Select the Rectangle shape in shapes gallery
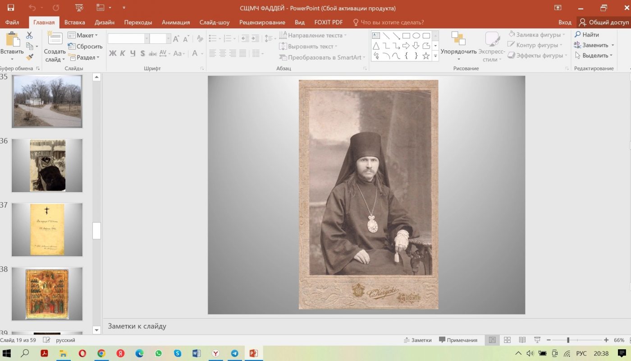Screen dimensions: 631x361 (406, 36)
